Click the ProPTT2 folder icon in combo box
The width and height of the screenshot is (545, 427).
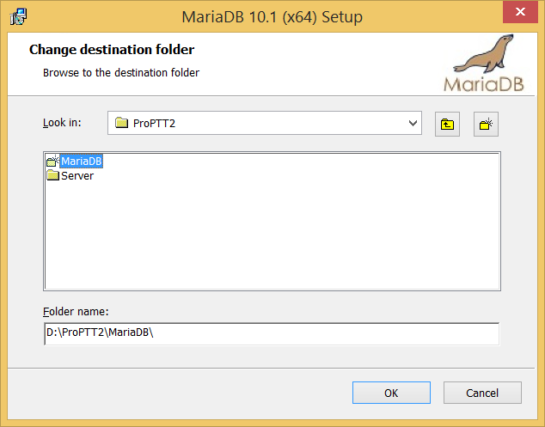coord(121,124)
